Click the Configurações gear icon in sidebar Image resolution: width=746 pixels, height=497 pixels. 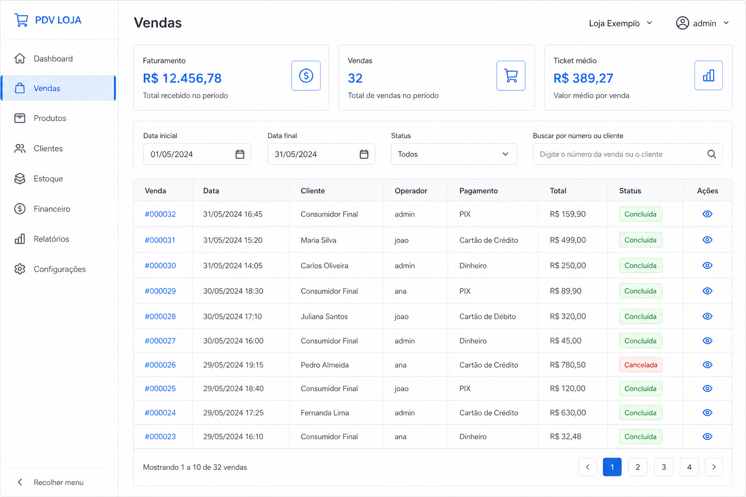(20, 269)
